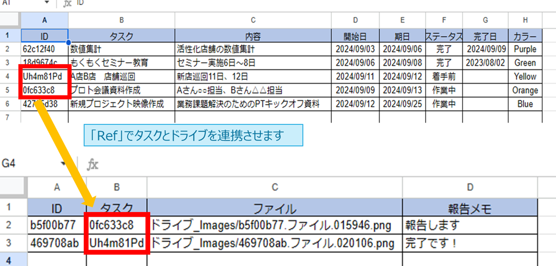Select cell A店B店 店舗巡回
The height and width of the screenshot is (266, 556).
122,77
